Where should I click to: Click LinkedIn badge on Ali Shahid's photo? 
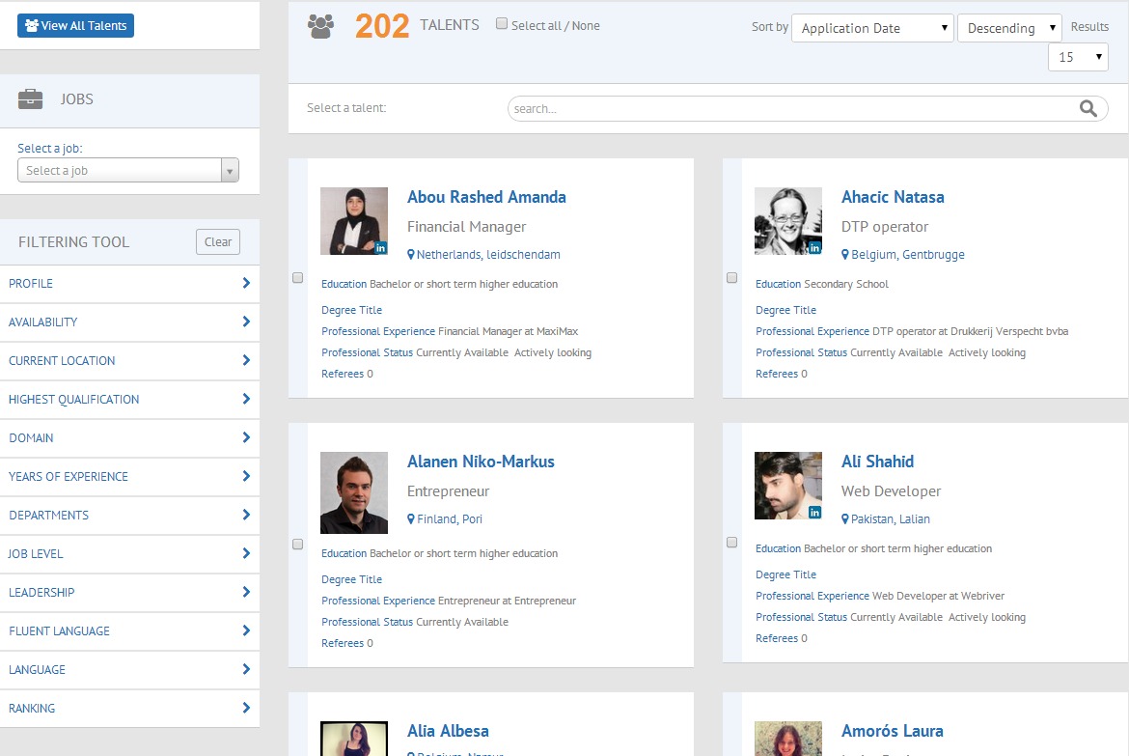click(815, 513)
